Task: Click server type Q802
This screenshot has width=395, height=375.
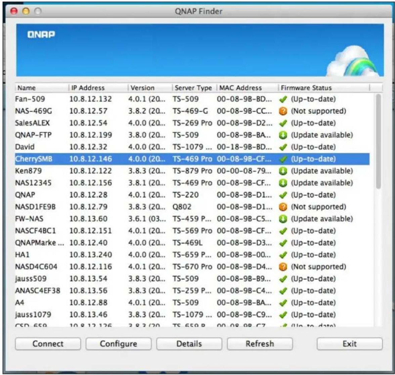Action: 182,207
